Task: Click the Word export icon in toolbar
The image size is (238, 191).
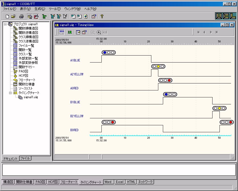Action: coord(73,16)
